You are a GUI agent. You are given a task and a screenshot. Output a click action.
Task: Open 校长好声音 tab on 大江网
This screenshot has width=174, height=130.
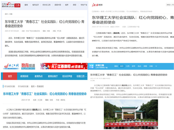click(67, 76)
